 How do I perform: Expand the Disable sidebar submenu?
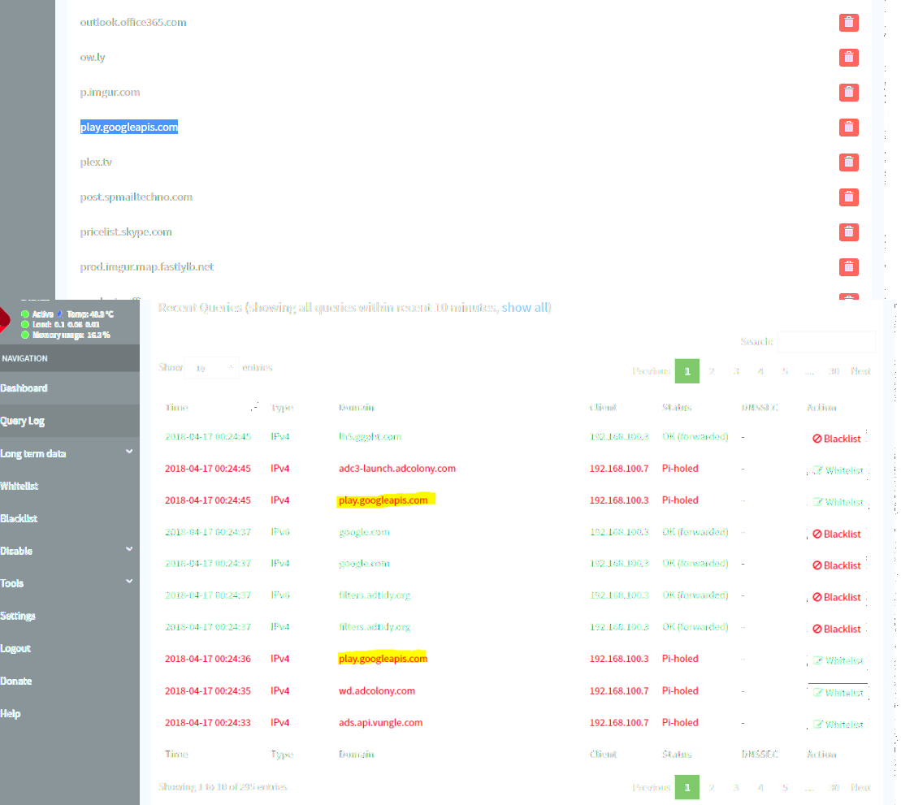point(67,551)
